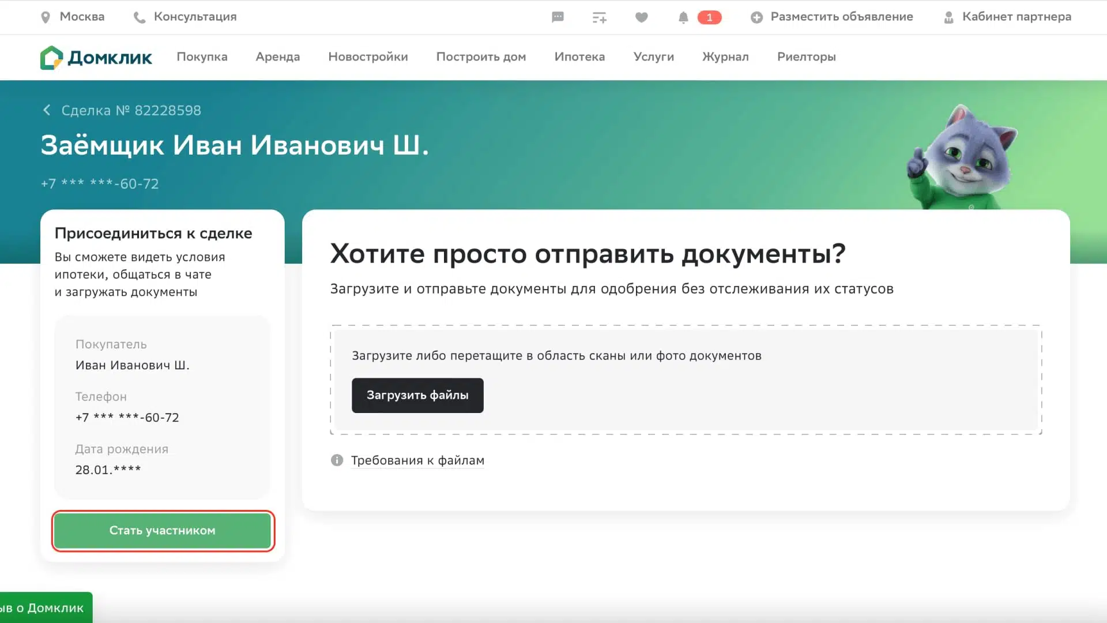This screenshot has height=623, width=1107.
Task: Select the Ипотека menu tab
Action: 579,57
